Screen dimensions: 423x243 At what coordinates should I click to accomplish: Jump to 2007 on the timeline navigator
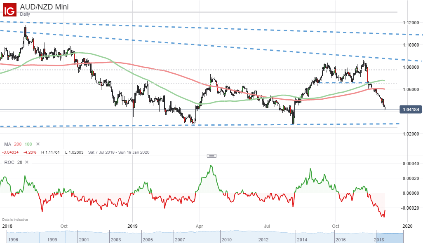click(x=180, y=239)
